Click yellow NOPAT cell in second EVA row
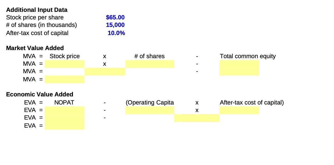This screenshot has width=334, height=165. coord(64,110)
